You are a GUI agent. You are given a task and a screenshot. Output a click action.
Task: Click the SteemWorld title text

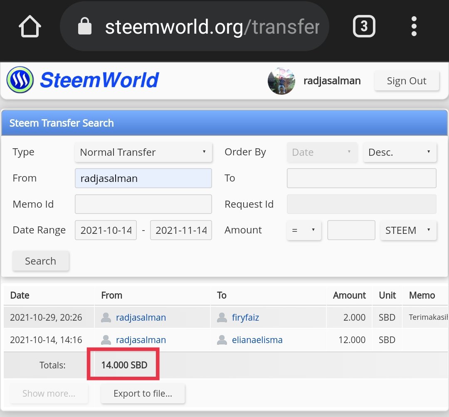(99, 80)
